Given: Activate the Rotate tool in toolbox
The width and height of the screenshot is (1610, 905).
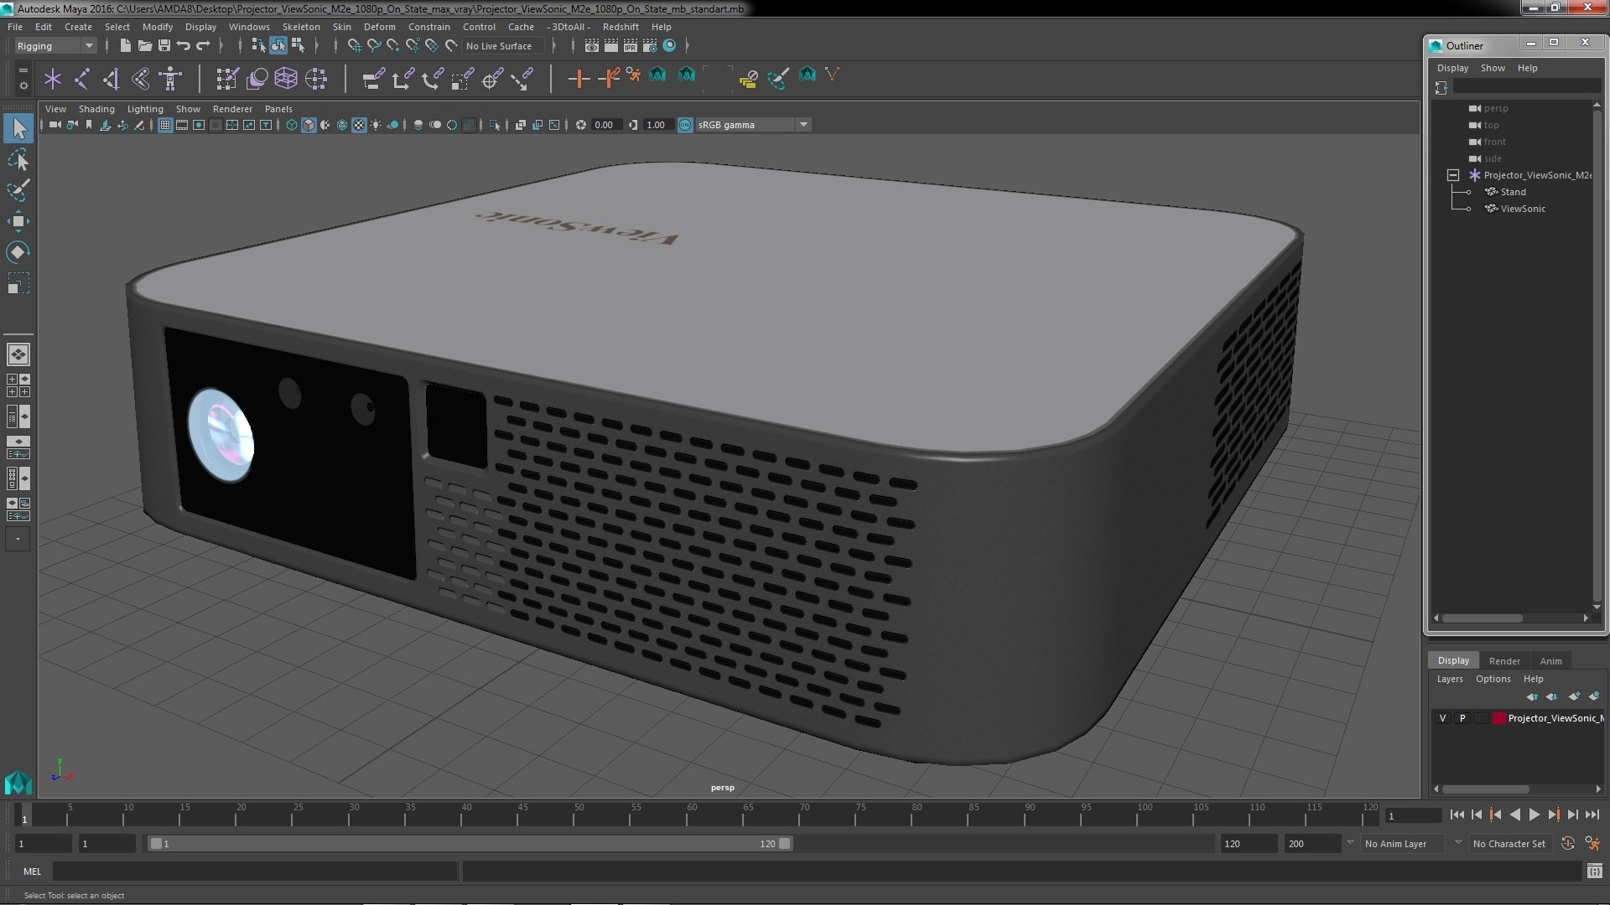Looking at the screenshot, I should coord(18,252).
